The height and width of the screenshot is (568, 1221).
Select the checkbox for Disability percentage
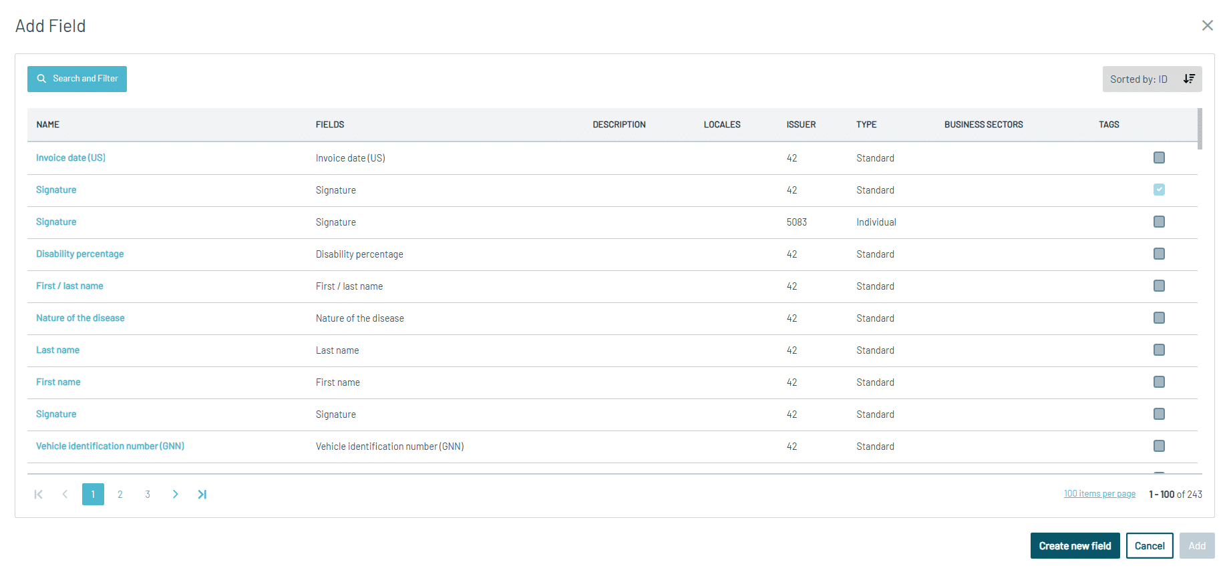coord(1159,254)
